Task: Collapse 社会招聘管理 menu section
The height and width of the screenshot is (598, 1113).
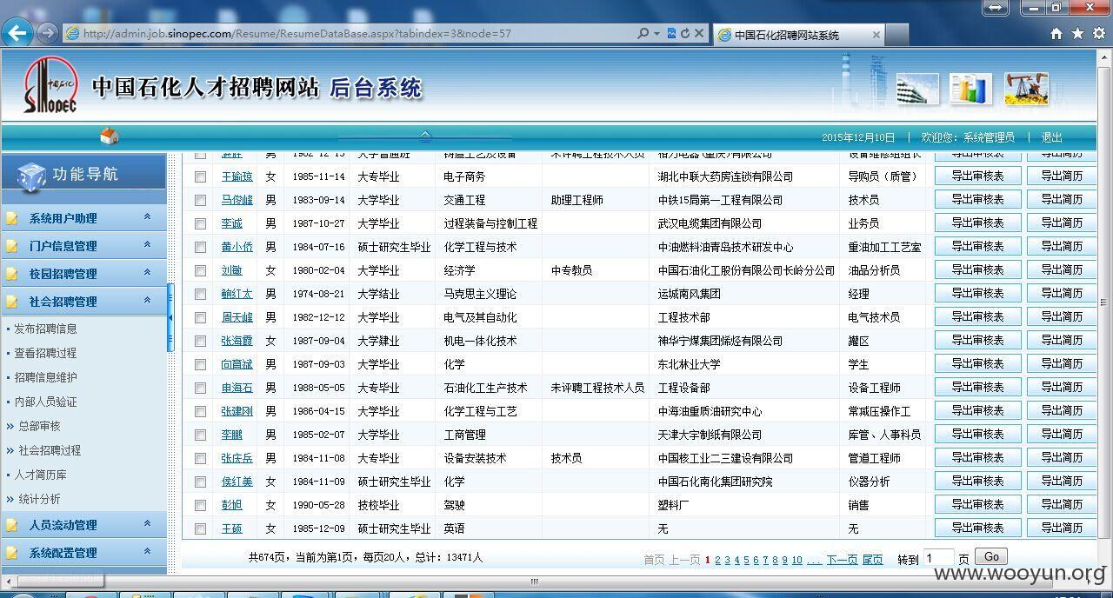Action: point(83,302)
